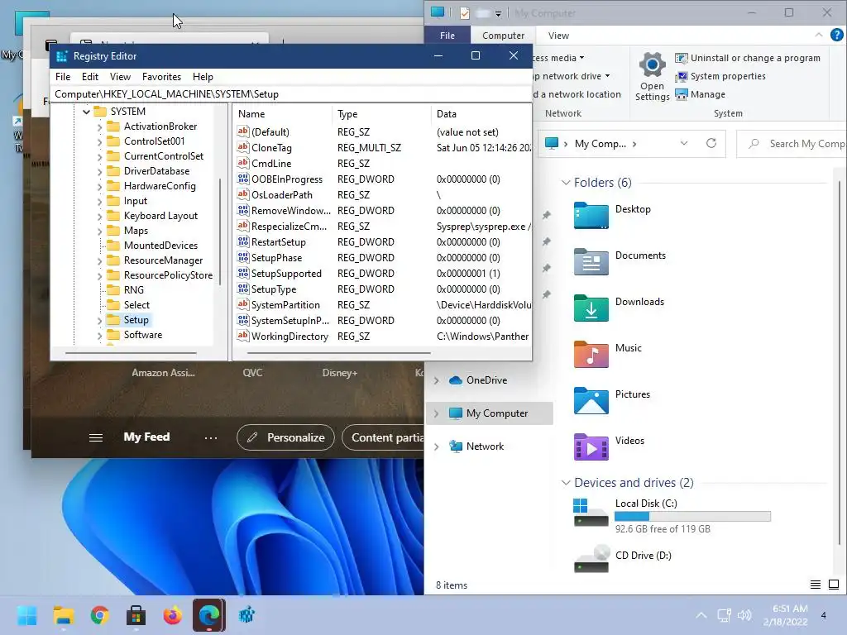Click the Personalize button in feed
Image resolution: width=847 pixels, height=635 pixels.
click(x=285, y=437)
